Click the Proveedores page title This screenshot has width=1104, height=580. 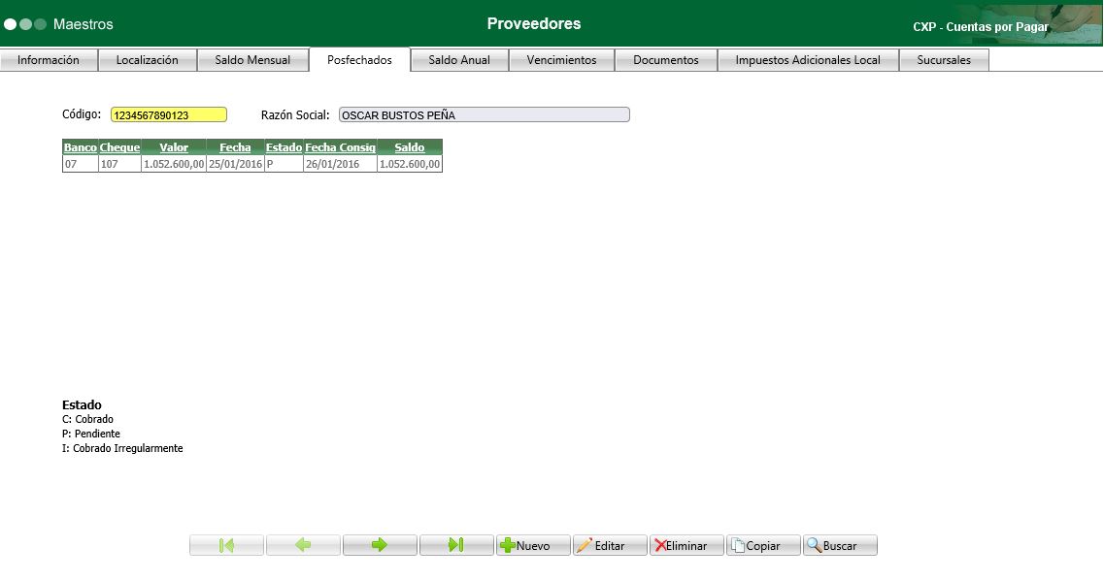(x=534, y=23)
